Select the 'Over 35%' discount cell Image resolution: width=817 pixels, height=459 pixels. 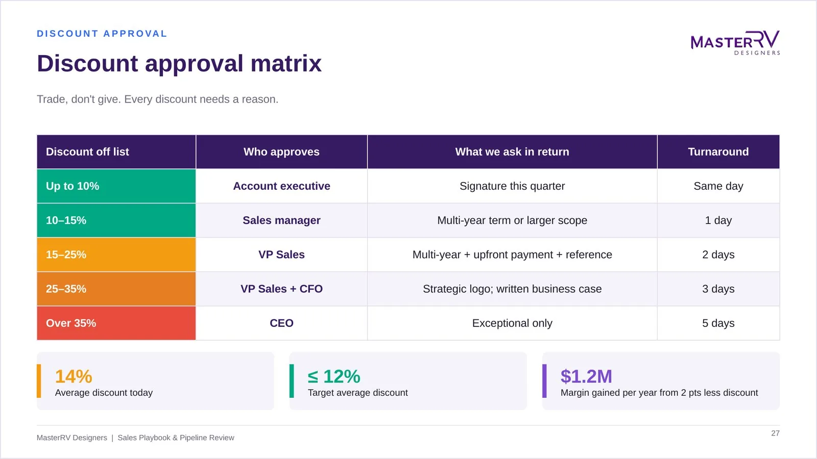[x=116, y=323]
